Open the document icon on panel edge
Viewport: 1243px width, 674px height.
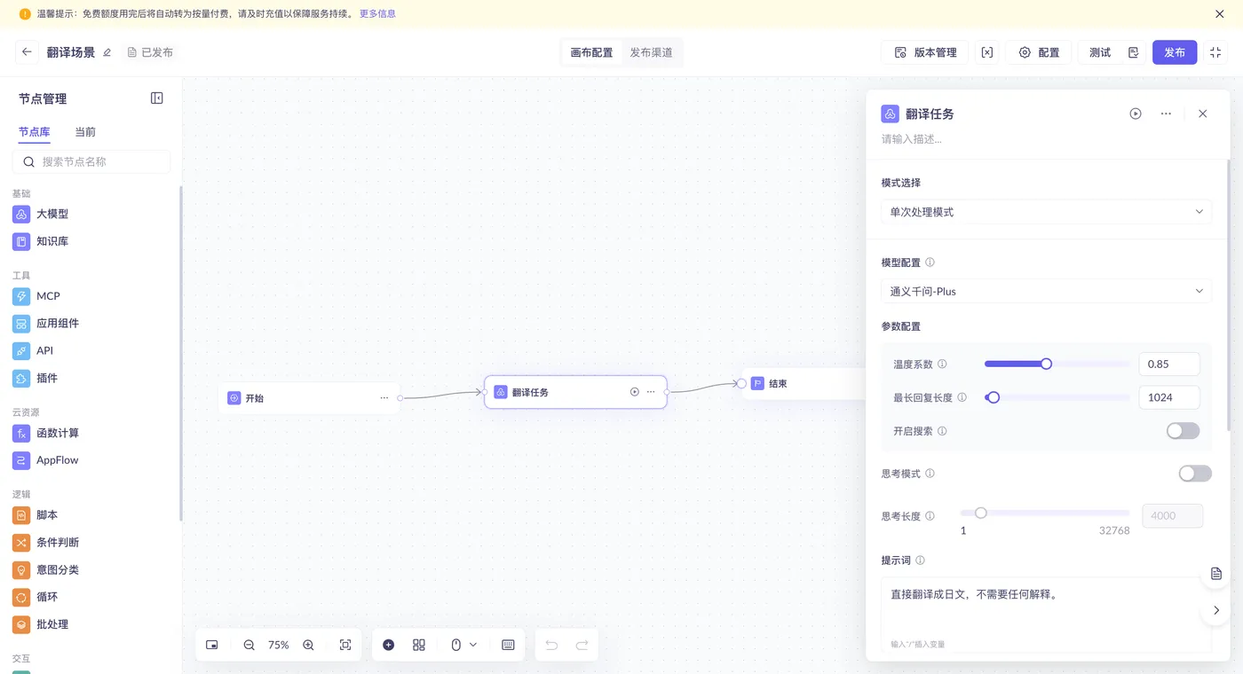1216,574
